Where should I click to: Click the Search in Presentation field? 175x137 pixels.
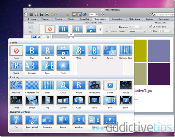(x=165, y=14)
